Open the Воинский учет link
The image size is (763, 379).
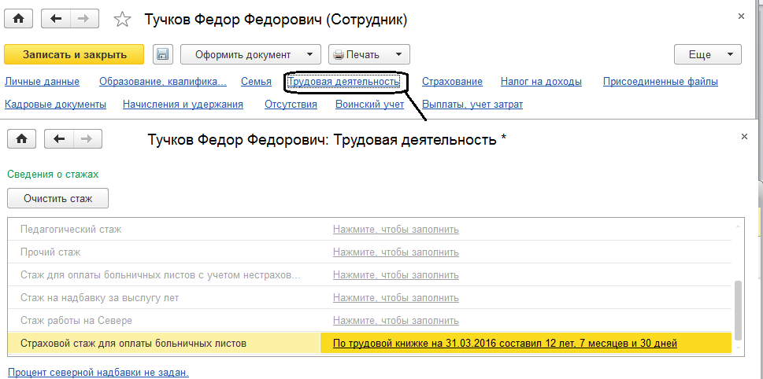(x=369, y=104)
